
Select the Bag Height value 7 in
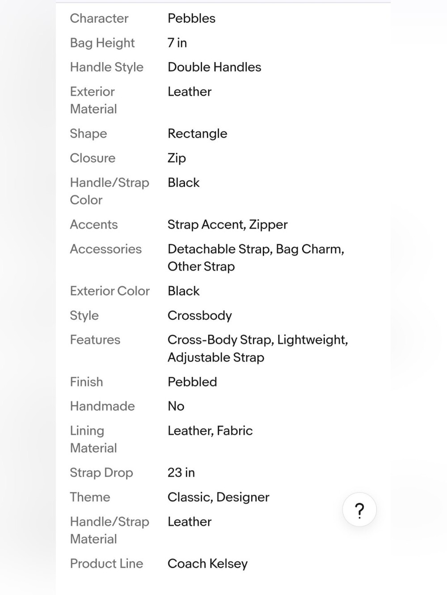177,43
